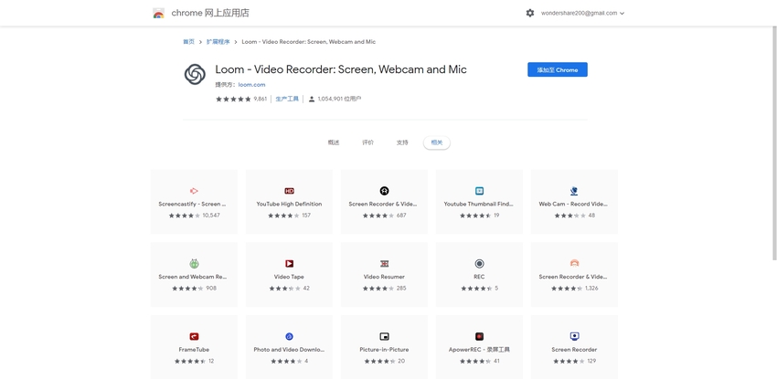Click the Screen and Webcam Re... icon
Screen dimensions: 777x379
coord(194,264)
